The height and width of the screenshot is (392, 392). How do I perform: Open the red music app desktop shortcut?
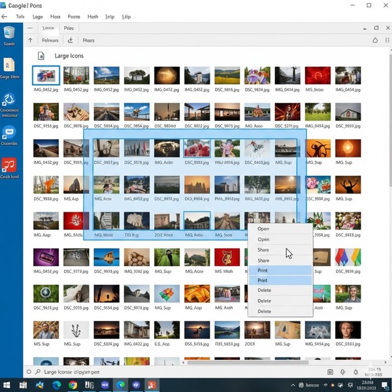coord(9,168)
